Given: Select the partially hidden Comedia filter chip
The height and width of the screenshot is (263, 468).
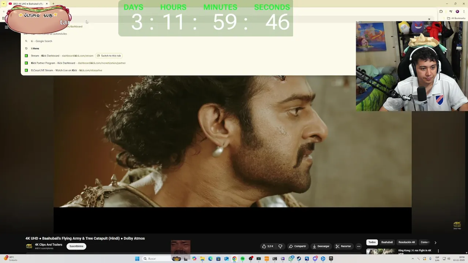Looking at the screenshot, I should click(x=424, y=242).
